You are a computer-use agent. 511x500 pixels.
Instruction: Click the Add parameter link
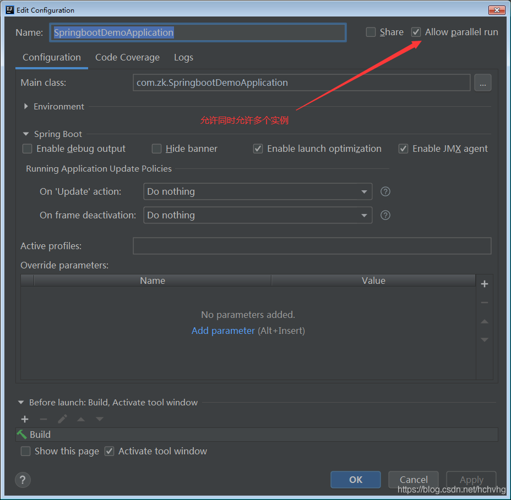point(223,331)
